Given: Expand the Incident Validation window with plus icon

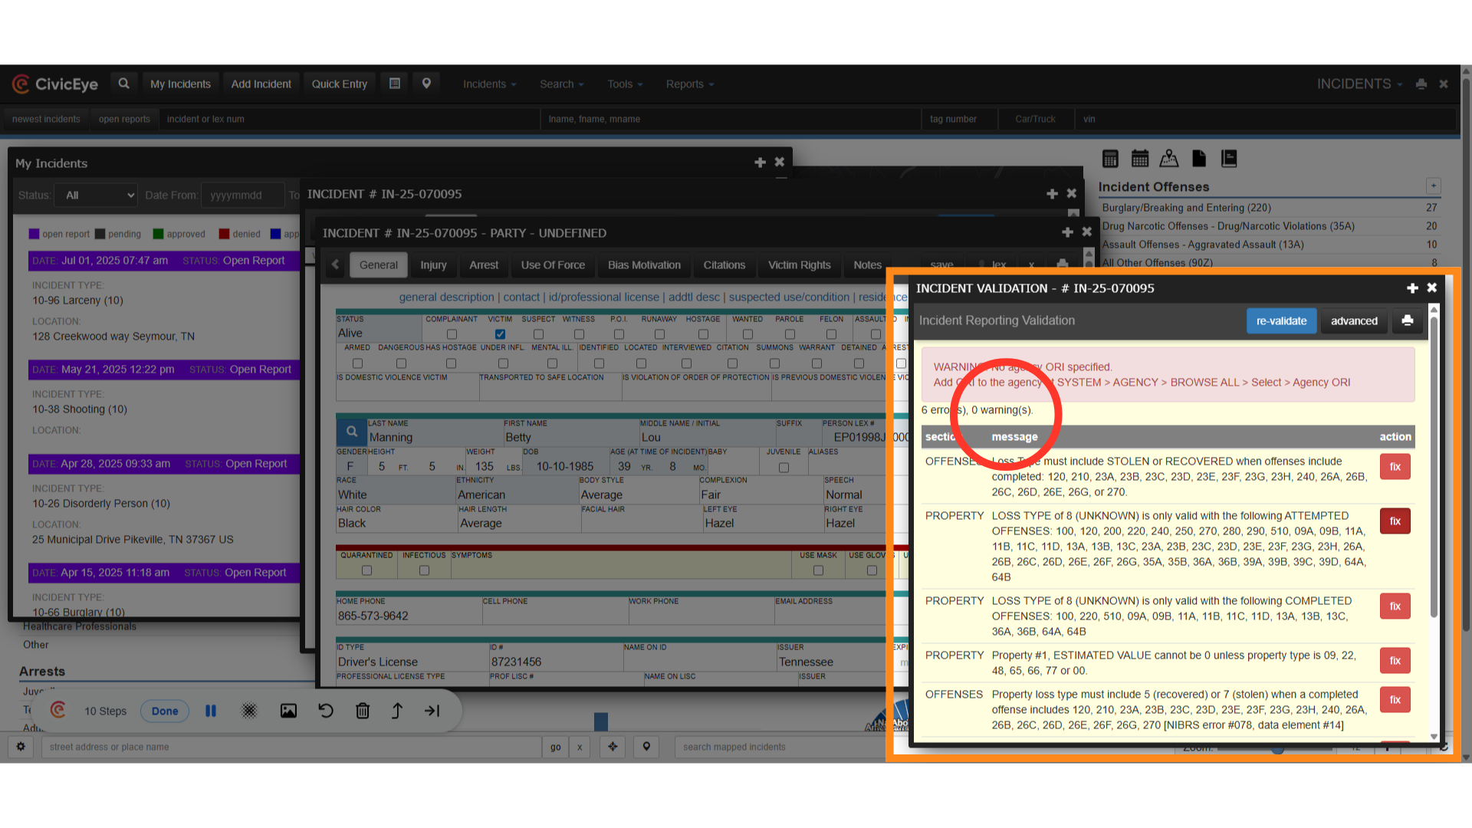Looking at the screenshot, I should (1412, 288).
